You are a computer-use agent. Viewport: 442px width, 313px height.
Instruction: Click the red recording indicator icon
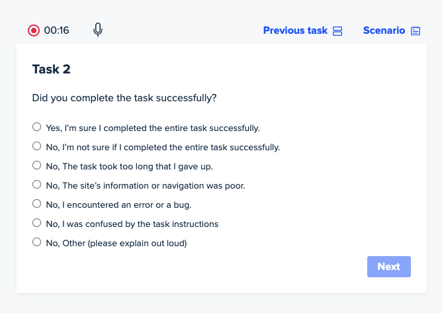[x=34, y=30]
